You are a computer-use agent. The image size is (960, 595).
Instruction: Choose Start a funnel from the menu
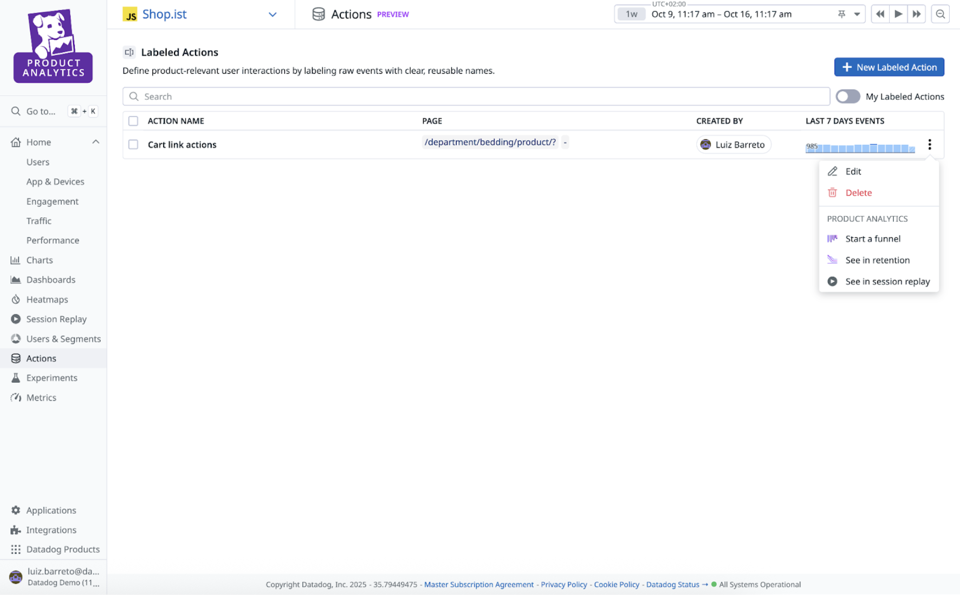872,238
